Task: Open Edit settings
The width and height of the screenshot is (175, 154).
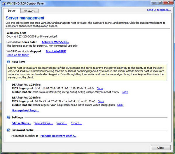Action: tap(21, 123)
